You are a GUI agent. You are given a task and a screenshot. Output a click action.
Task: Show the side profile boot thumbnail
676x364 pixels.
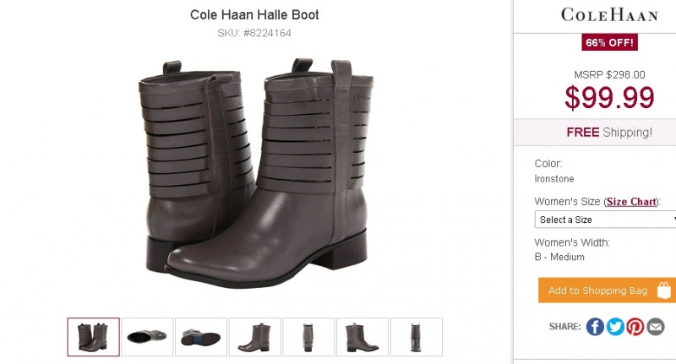[255, 337]
